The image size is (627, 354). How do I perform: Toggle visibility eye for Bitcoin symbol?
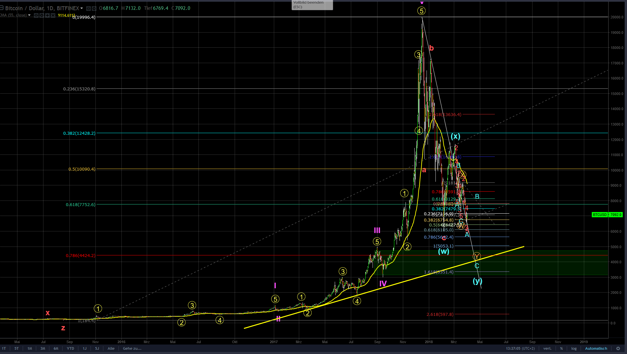pos(89,8)
